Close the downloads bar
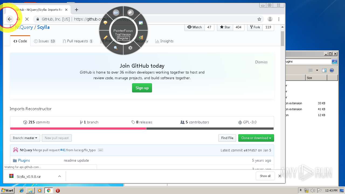Image resolution: width=345 pixels, height=194 pixels. pos(280,176)
